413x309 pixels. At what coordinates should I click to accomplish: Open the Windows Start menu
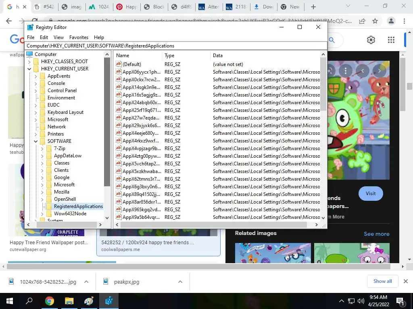coord(10,301)
